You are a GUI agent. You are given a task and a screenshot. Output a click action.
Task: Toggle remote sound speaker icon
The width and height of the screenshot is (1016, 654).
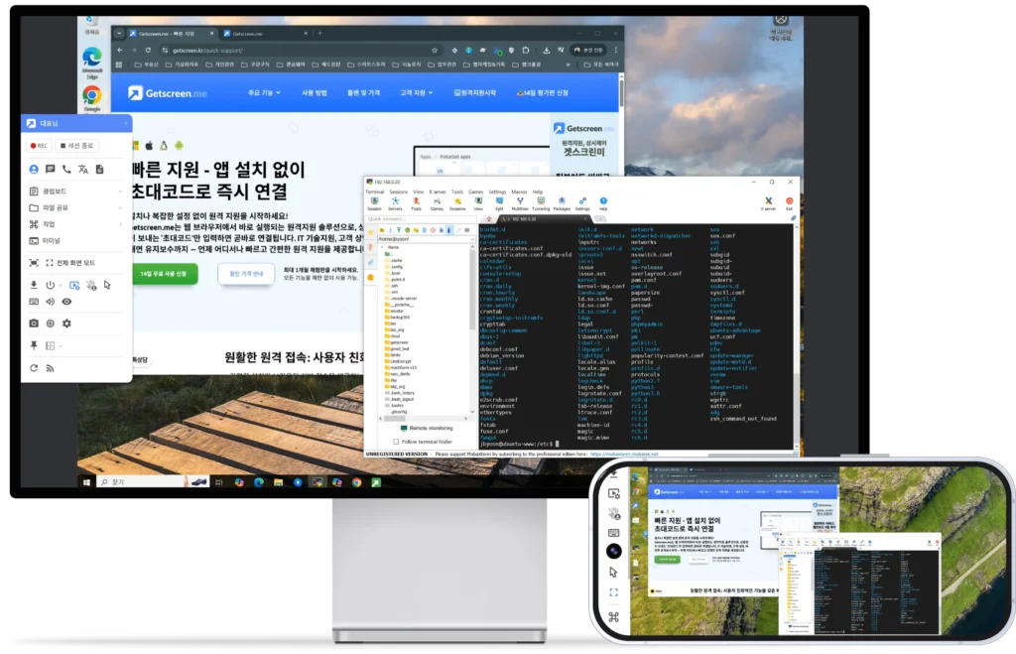50,301
